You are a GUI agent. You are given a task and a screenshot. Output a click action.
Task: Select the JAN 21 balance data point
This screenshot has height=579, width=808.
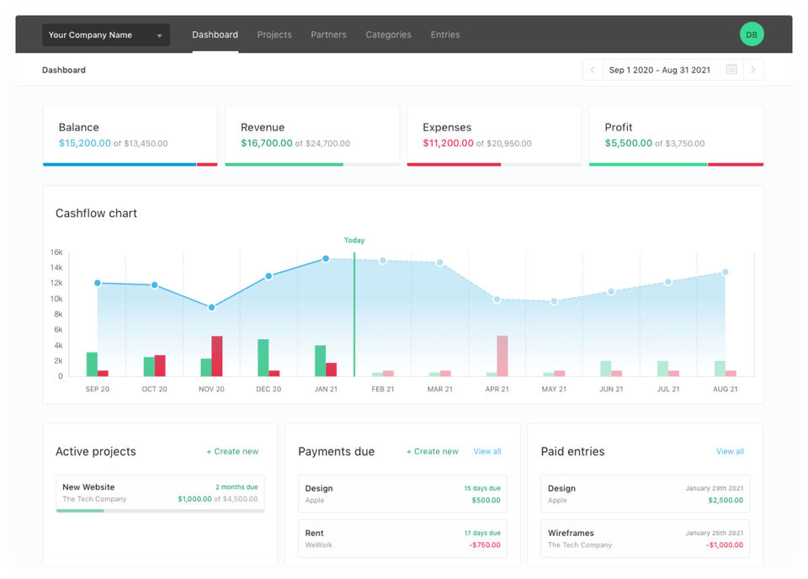pos(326,258)
